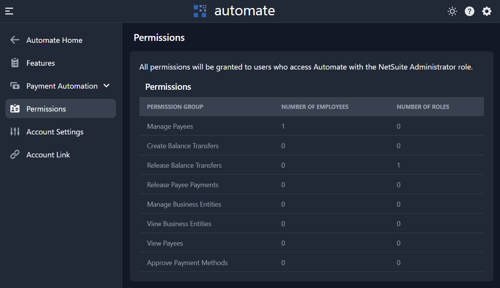The image size is (500, 288).
Task: Open settings with the gear icon
Action: [487, 11]
